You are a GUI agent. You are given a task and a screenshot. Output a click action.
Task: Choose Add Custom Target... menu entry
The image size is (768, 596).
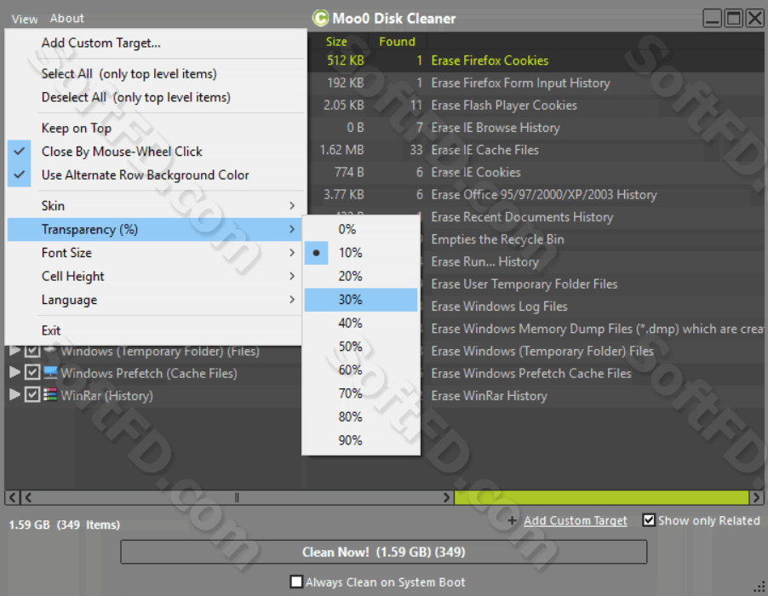click(155, 43)
